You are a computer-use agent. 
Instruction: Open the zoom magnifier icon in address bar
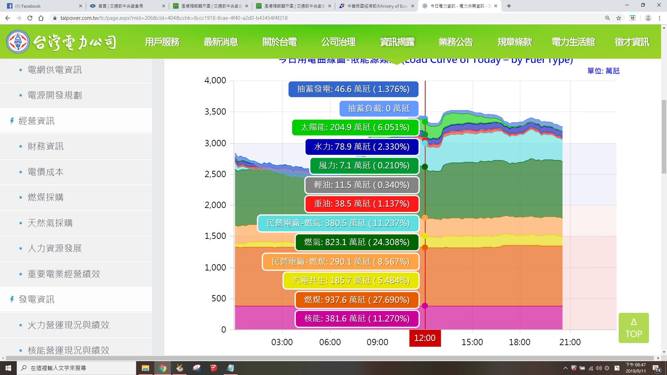pyautogui.click(x=608, y=18)
